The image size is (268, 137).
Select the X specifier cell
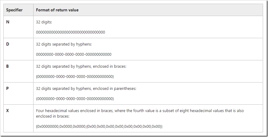pyautogui.click(x=8, y=111)
